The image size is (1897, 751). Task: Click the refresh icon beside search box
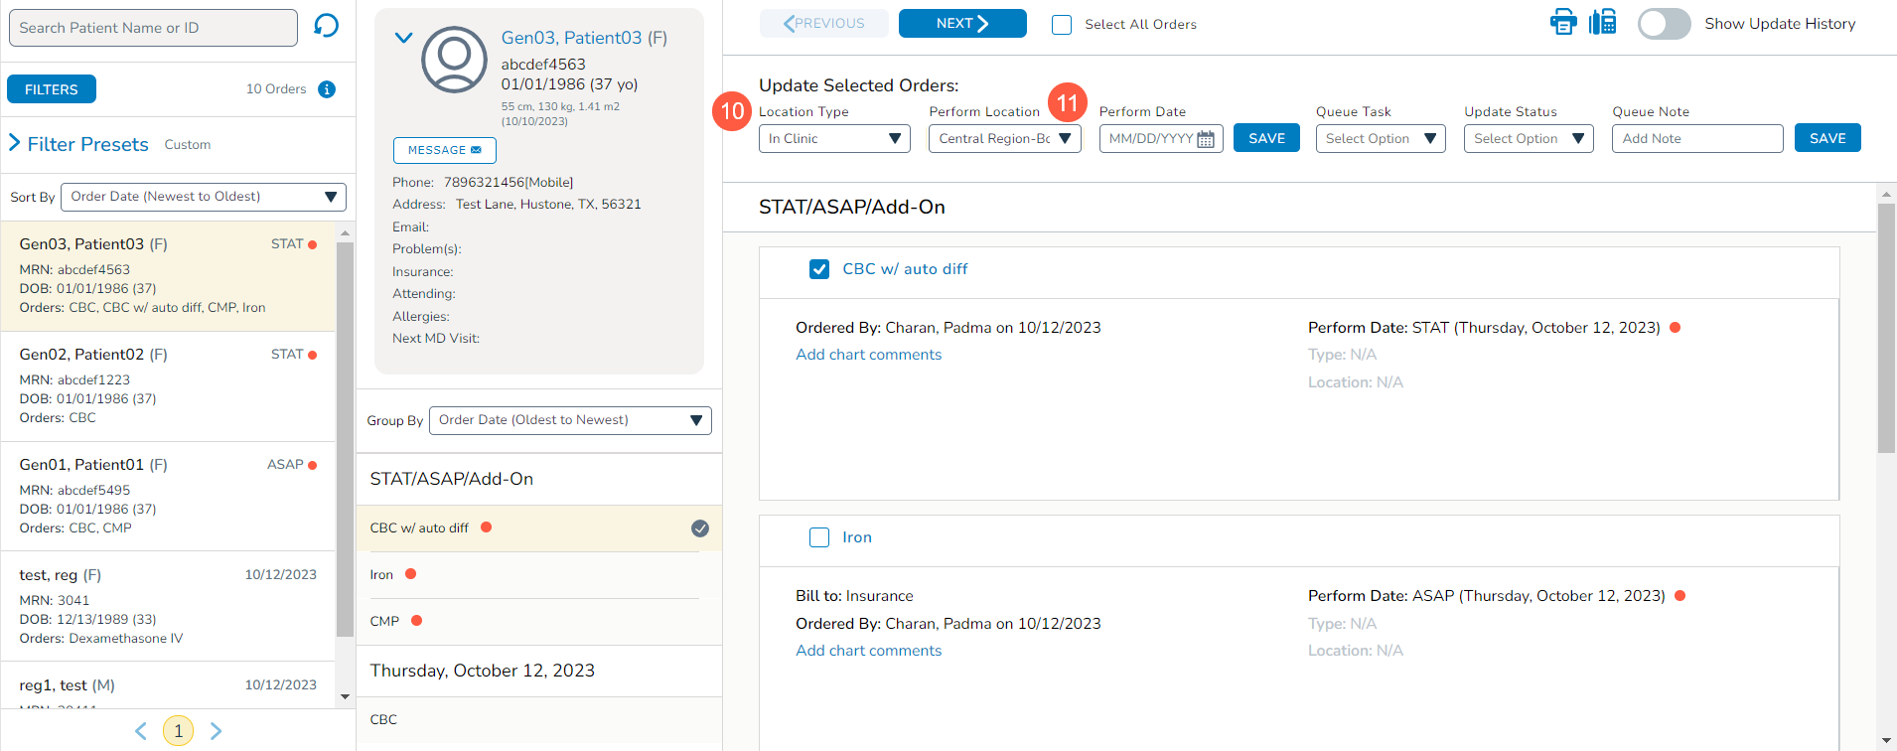pyautogui.click(x=326, y=26)
